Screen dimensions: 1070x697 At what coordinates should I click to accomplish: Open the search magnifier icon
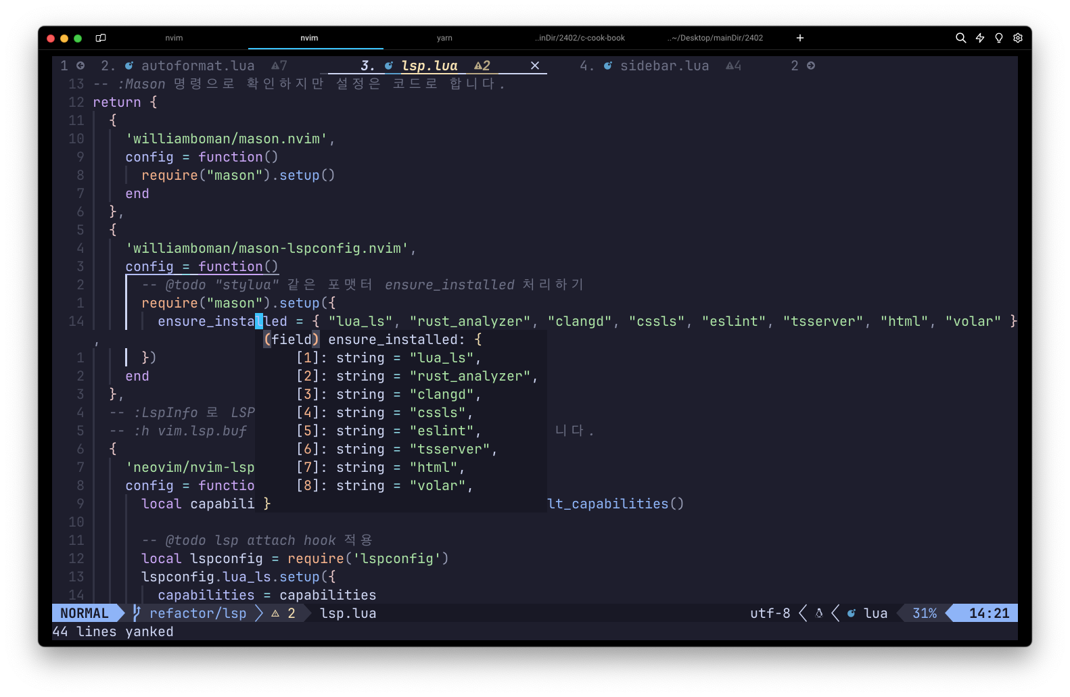coord(960,38)
